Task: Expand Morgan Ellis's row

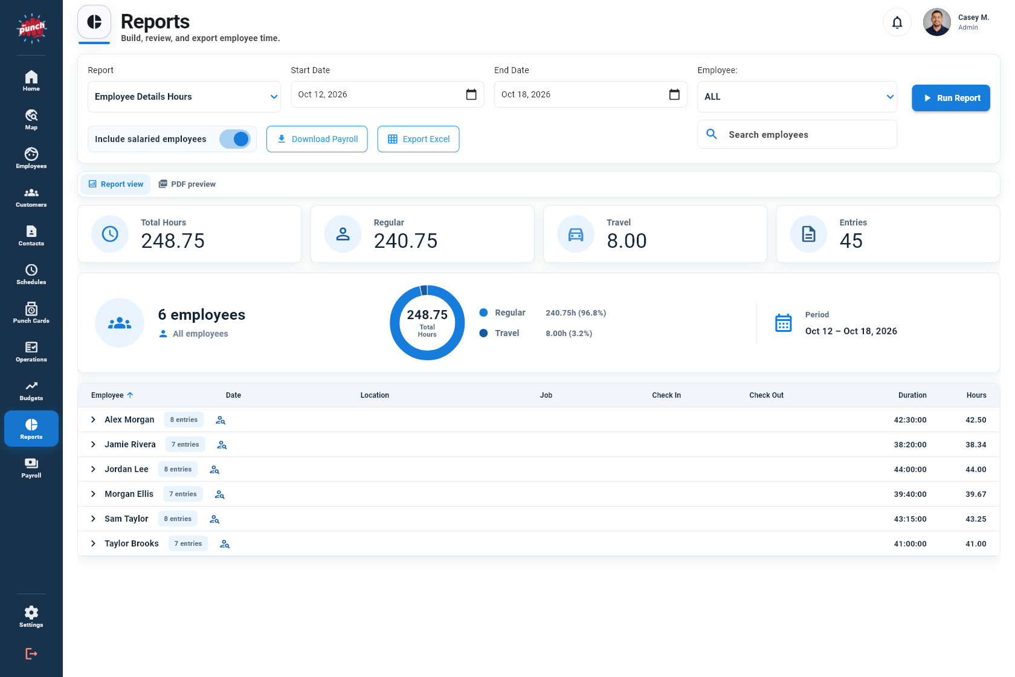Action: click(93, 494)
